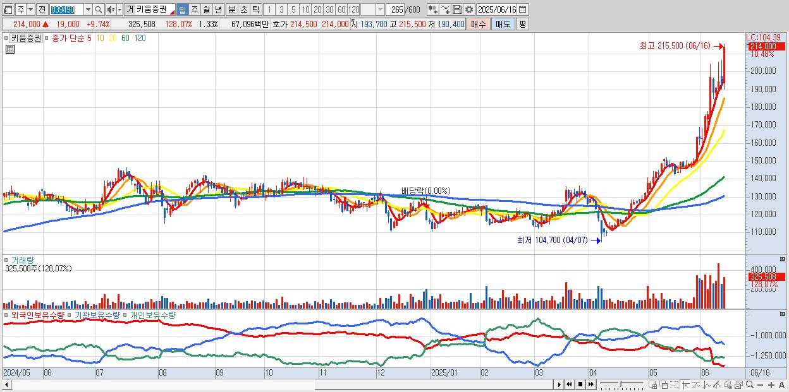789x392 pixels.
Task: Click the eraser with bars icon
Action: [727, 384]
